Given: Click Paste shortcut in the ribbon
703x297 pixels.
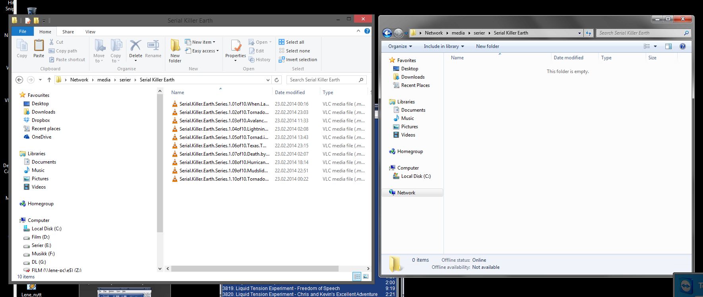Looking at the screenshot, I should 67,60.
